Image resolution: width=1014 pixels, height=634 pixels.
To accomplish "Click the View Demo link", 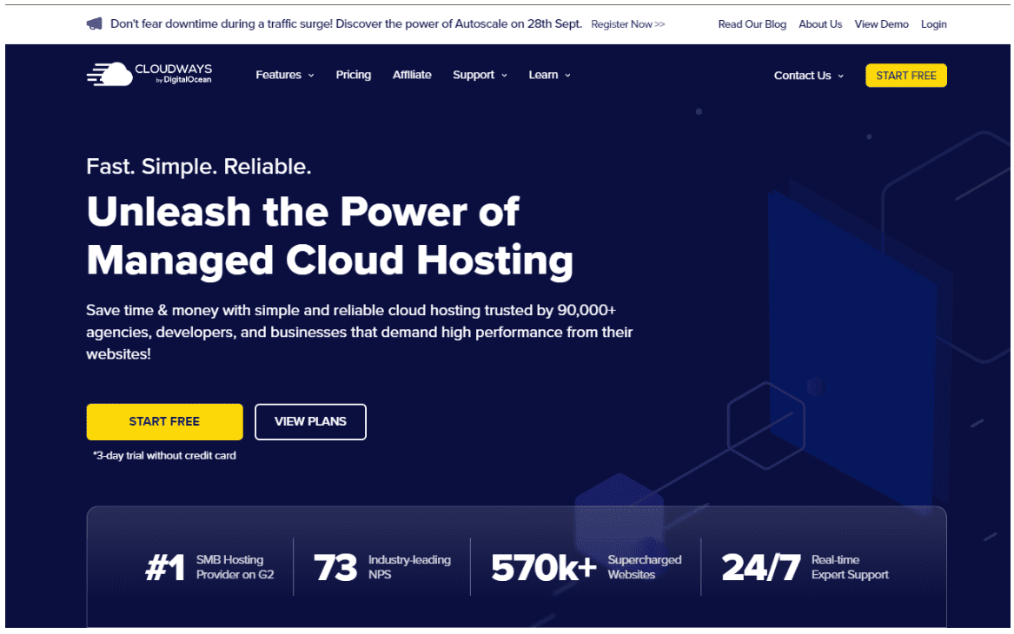I will (881, 24).
